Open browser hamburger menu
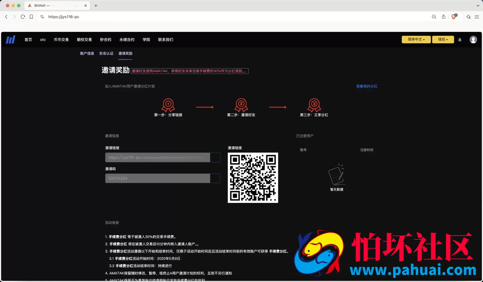The height and width of the screenshot is (282, 483). pyautogui.click(x=477, y=17)
